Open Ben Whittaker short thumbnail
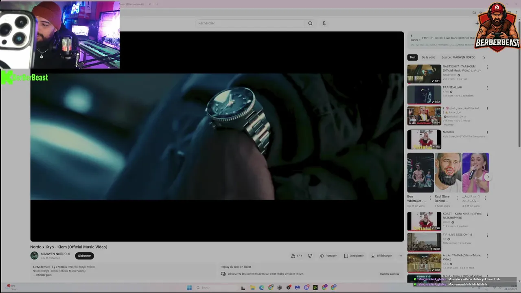Viewport: 521px width, 293px height. 420,173
